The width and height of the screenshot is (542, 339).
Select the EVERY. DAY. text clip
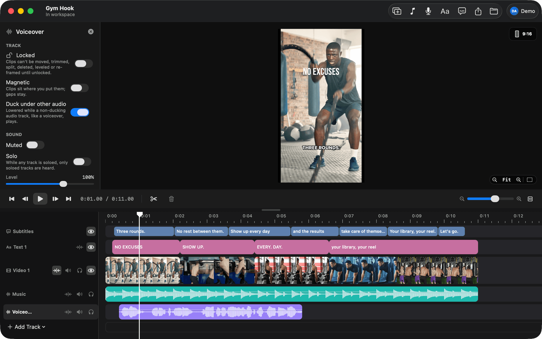[292, 247]
